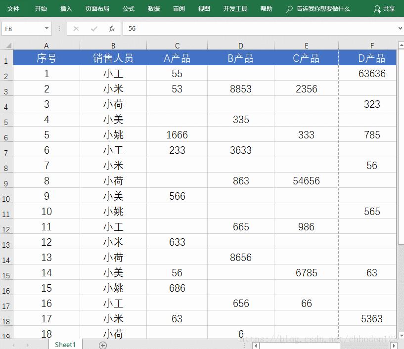Open the Name Box dropdown arrow
This screenshot has height=349, width=404.
(47, 29)
